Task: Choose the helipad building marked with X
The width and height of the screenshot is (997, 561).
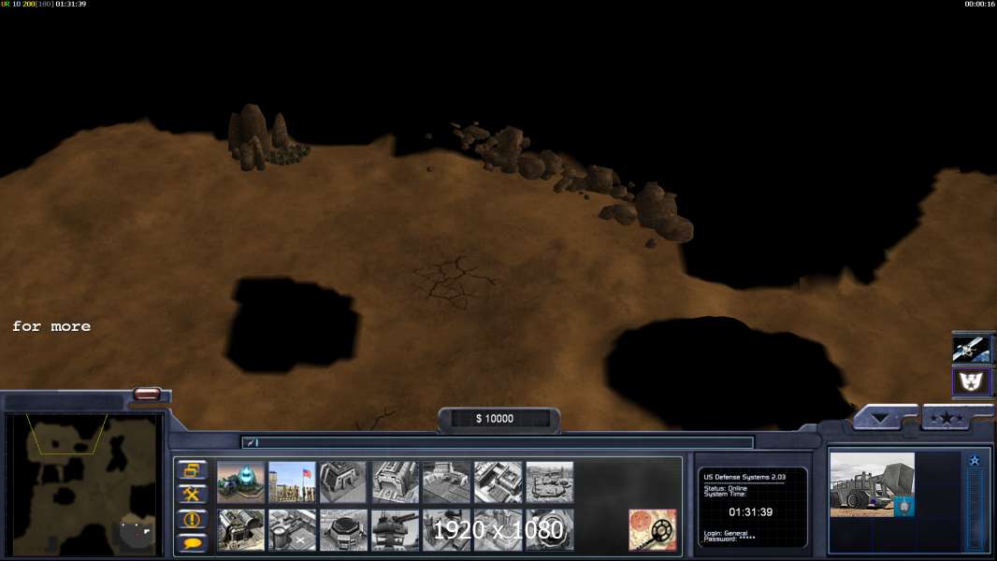Action: click(292, 529)
